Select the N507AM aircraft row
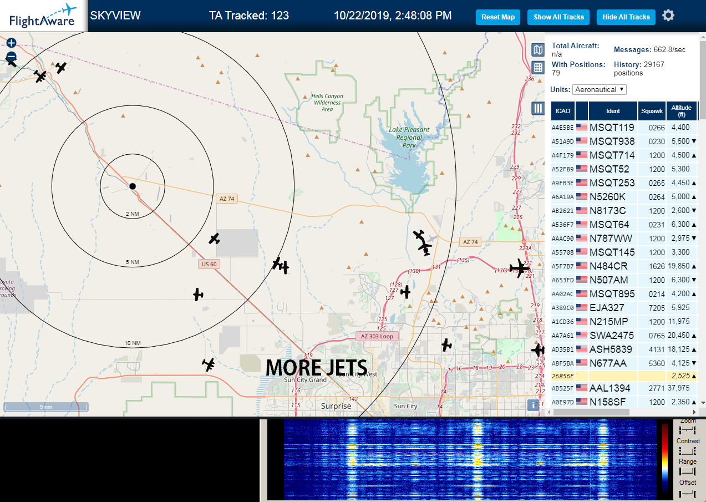This screenshot has width=706, height=502. click(x=624, y=280)
